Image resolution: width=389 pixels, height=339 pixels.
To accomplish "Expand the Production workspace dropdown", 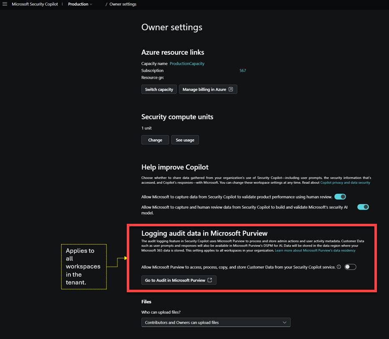I will 80,4.
